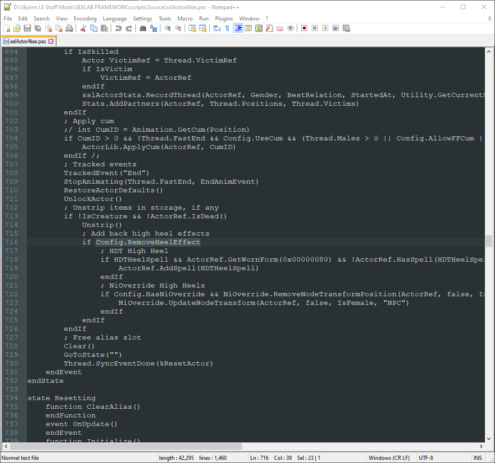Open the Window menu
The width and height of the screenshot is (495, 463).
(x=249, y=19)
